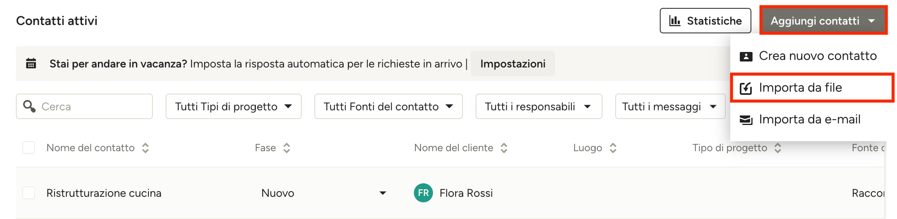Screen dimensions: 897x219
Task: Open Impostazioni from the vacation banner
Action: click(513, 63)
